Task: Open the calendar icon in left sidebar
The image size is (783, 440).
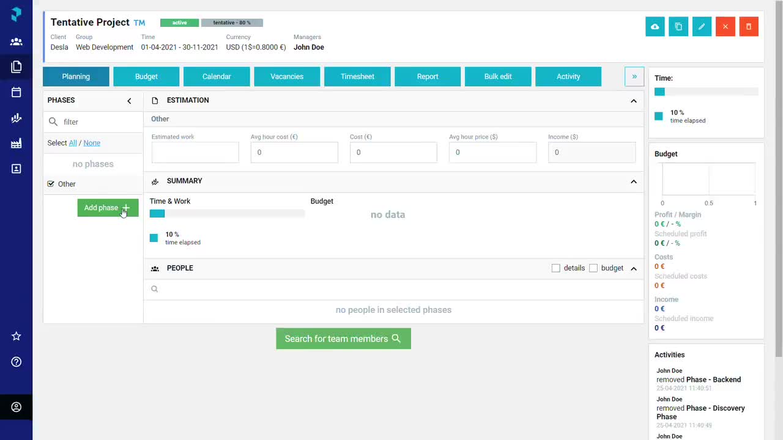Action: pyautogui.click(x=17, y=92)
